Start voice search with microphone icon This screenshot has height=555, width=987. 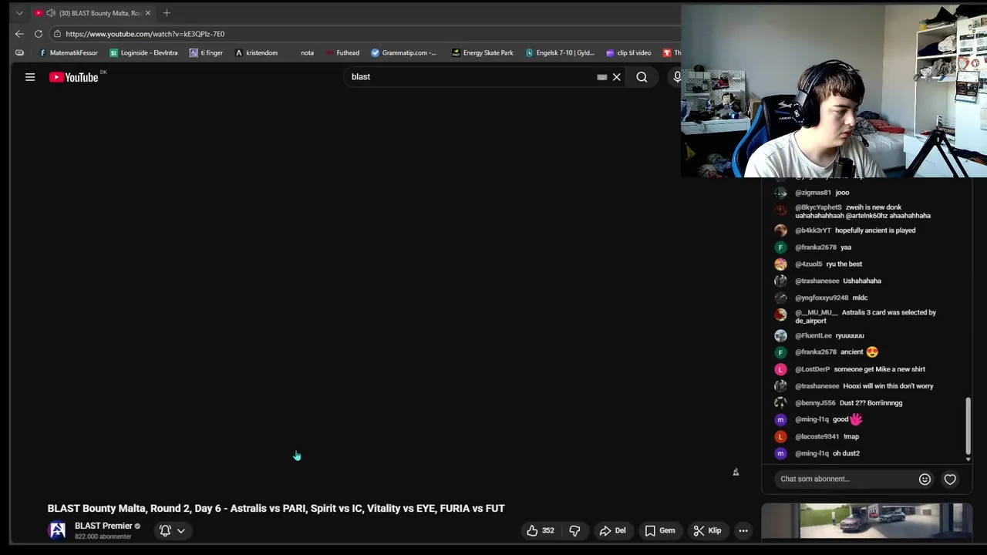point(676,77)
